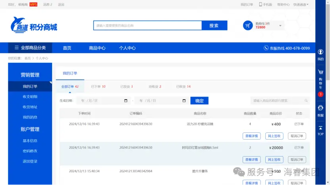Click the 客服 headset icon in sidebar
The width and height of the screenshot is (330, 185).
[x=320, y=108]
